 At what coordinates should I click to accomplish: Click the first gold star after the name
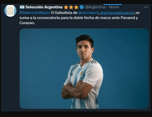66,7
